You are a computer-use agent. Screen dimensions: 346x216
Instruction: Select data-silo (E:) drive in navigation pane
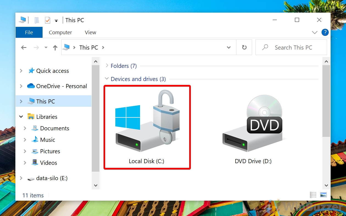point(52,178)
